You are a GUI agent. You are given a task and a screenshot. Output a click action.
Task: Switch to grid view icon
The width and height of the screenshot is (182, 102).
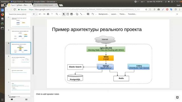(26, 99)
